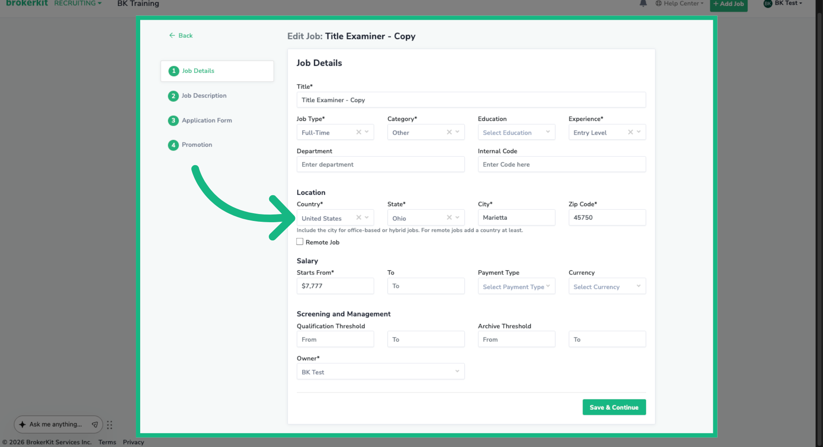The height and width of the screenshot is (447, 823).
Task: Open the BK Test account menu
Action: click(783, 3)
